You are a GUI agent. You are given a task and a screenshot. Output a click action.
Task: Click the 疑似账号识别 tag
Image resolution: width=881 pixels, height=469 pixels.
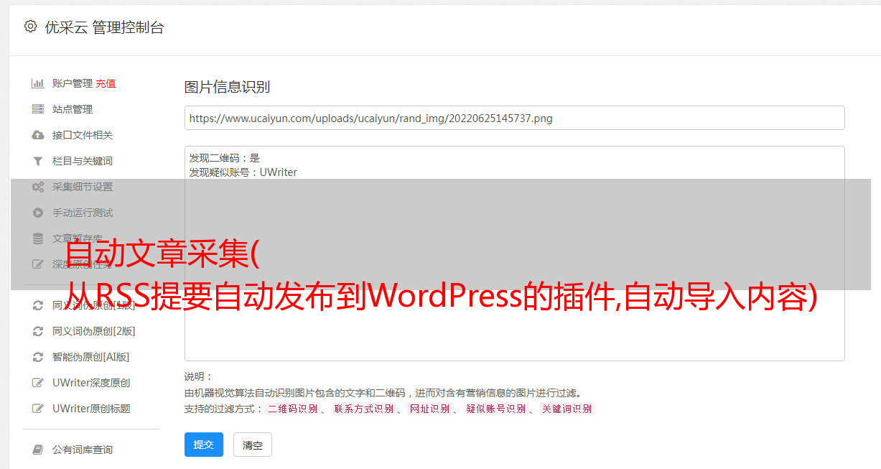click(495, 409)
